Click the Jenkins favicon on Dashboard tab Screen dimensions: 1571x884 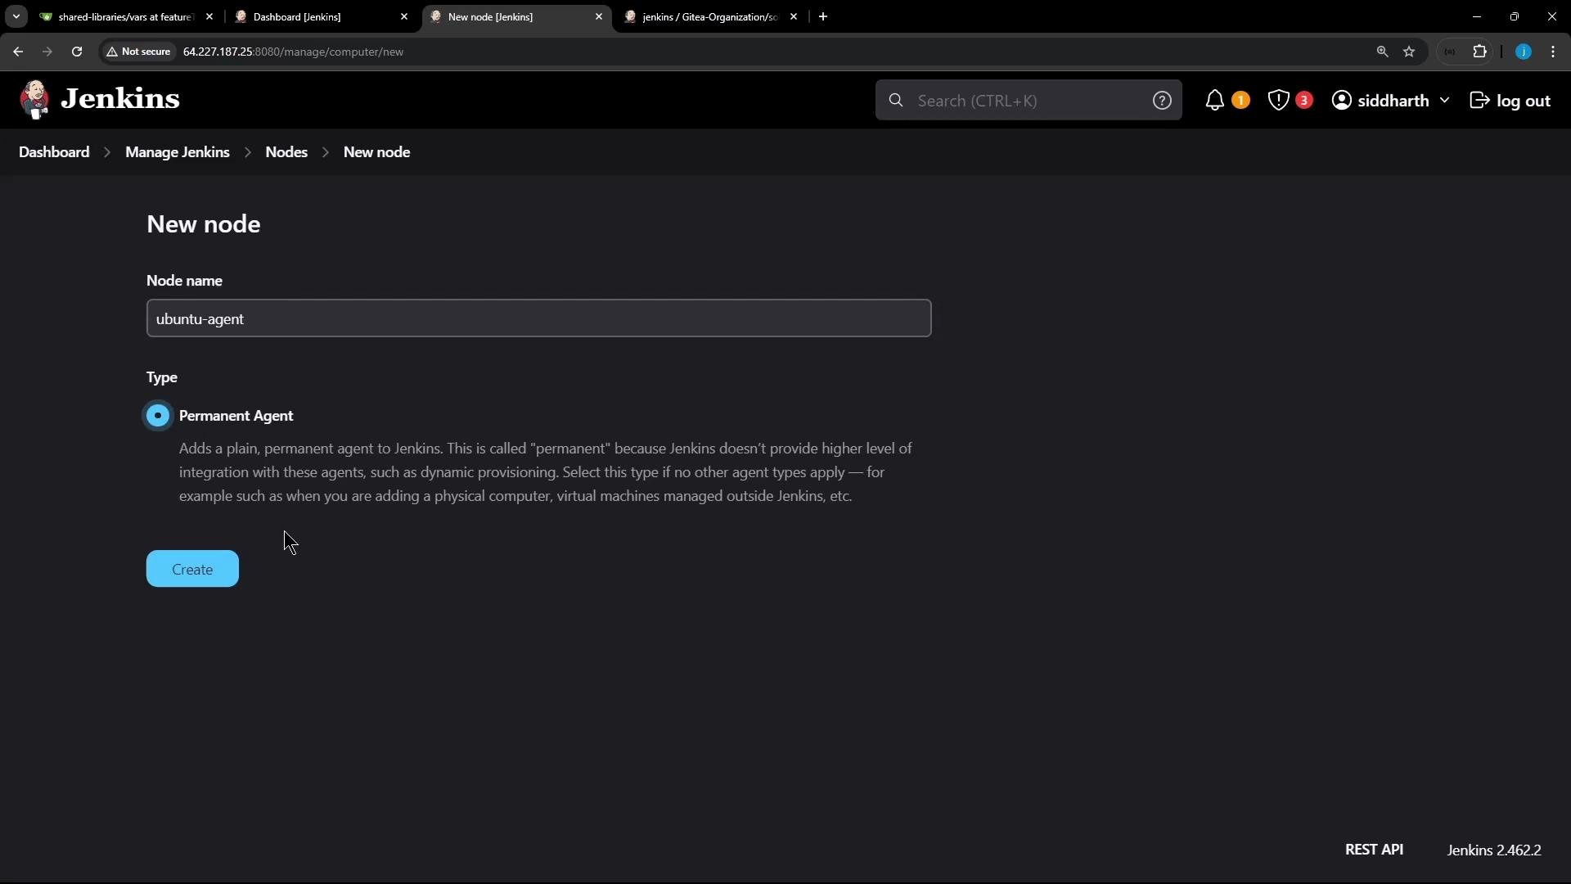click(x=241, y=16)
